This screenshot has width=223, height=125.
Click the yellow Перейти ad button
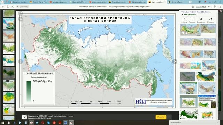(161, 117)
